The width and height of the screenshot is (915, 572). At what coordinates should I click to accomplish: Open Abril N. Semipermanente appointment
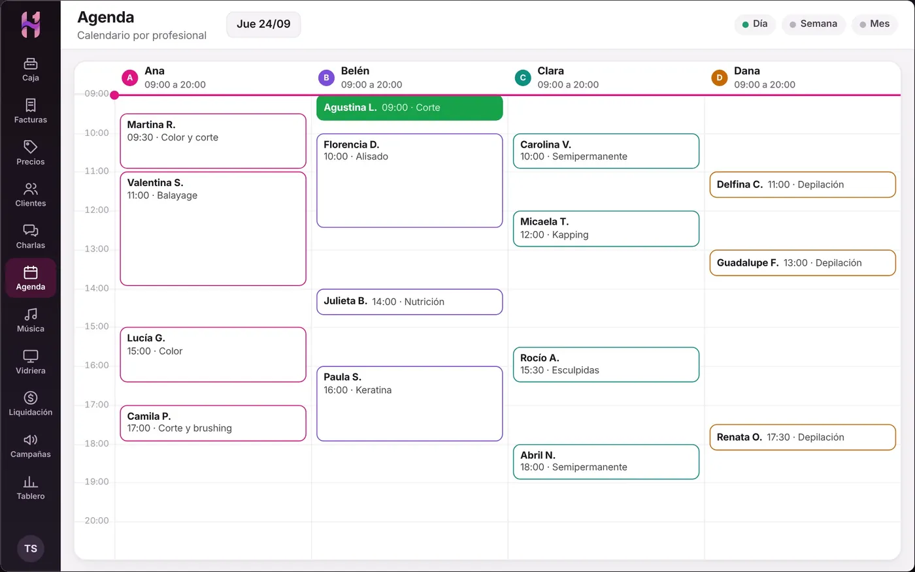tap(607, 462)
